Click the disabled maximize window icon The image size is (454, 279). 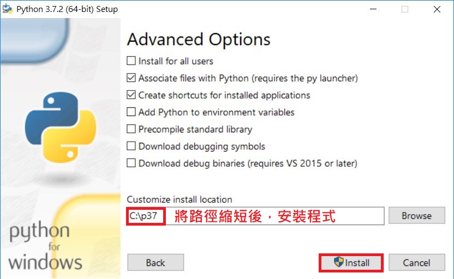pos(405,9)
